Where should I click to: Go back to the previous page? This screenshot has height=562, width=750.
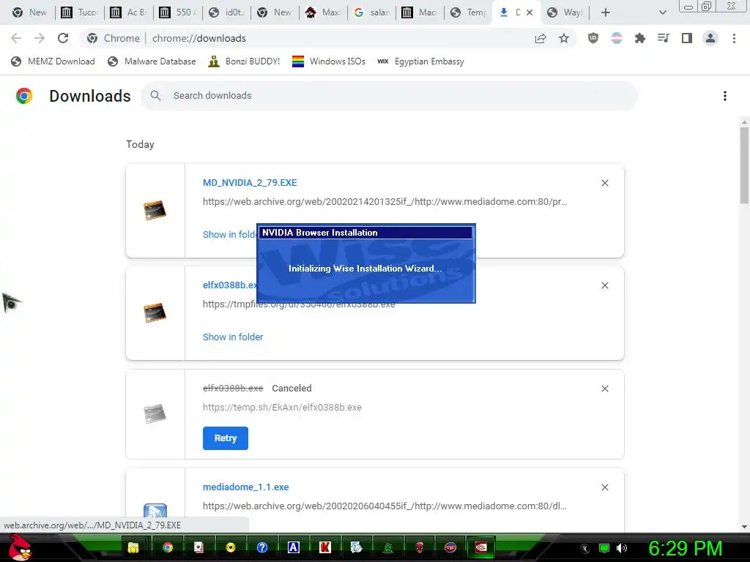pos(16,38)
